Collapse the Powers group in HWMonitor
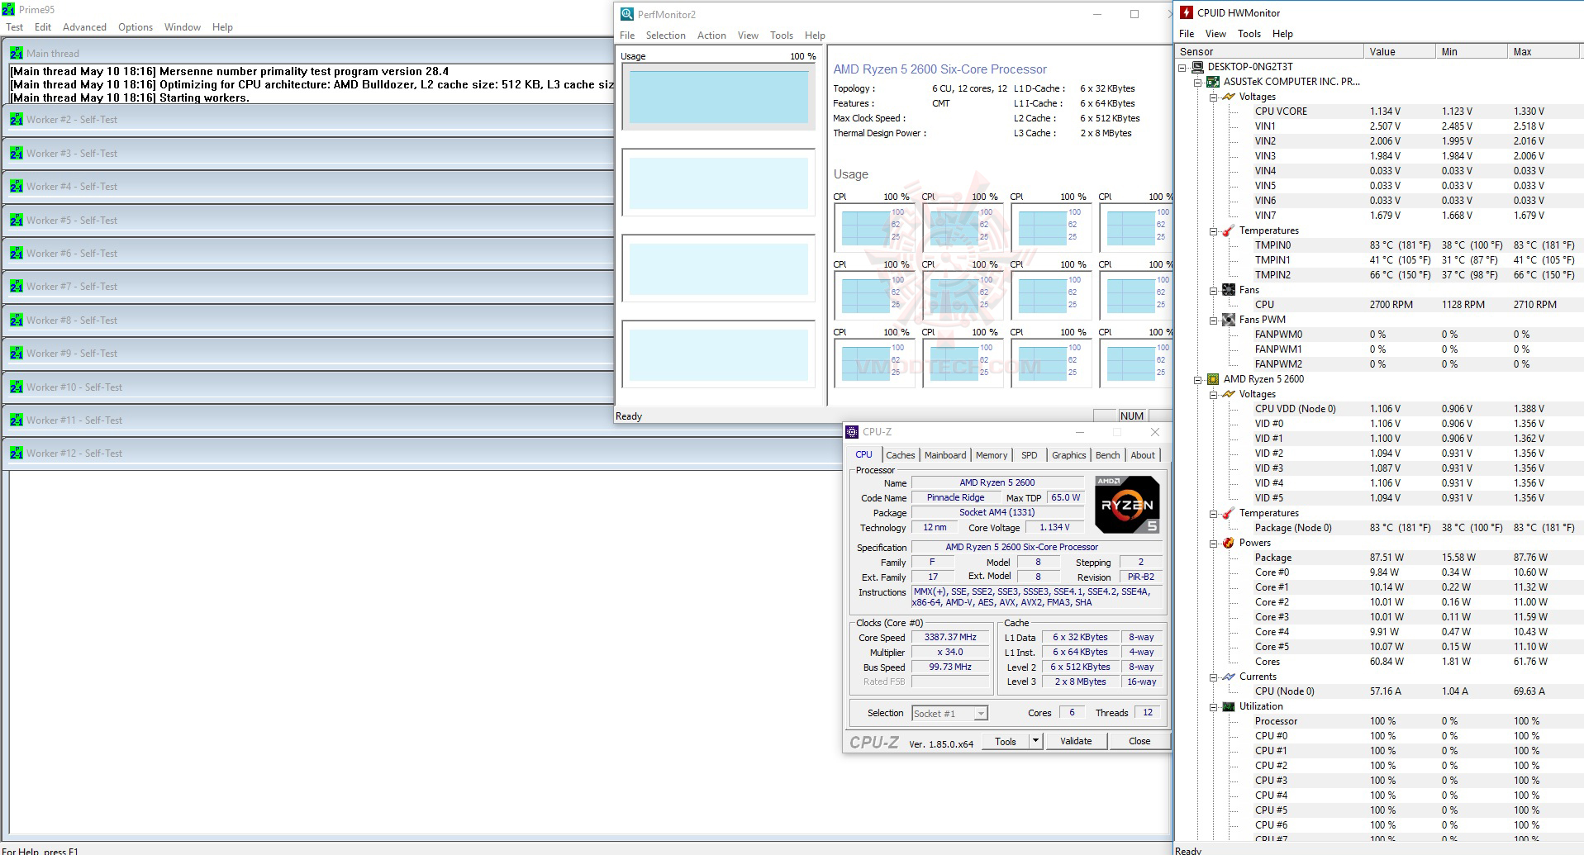 point(1213,543)
